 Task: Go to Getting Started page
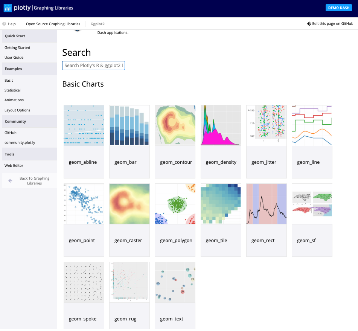(x=17, y=48)
